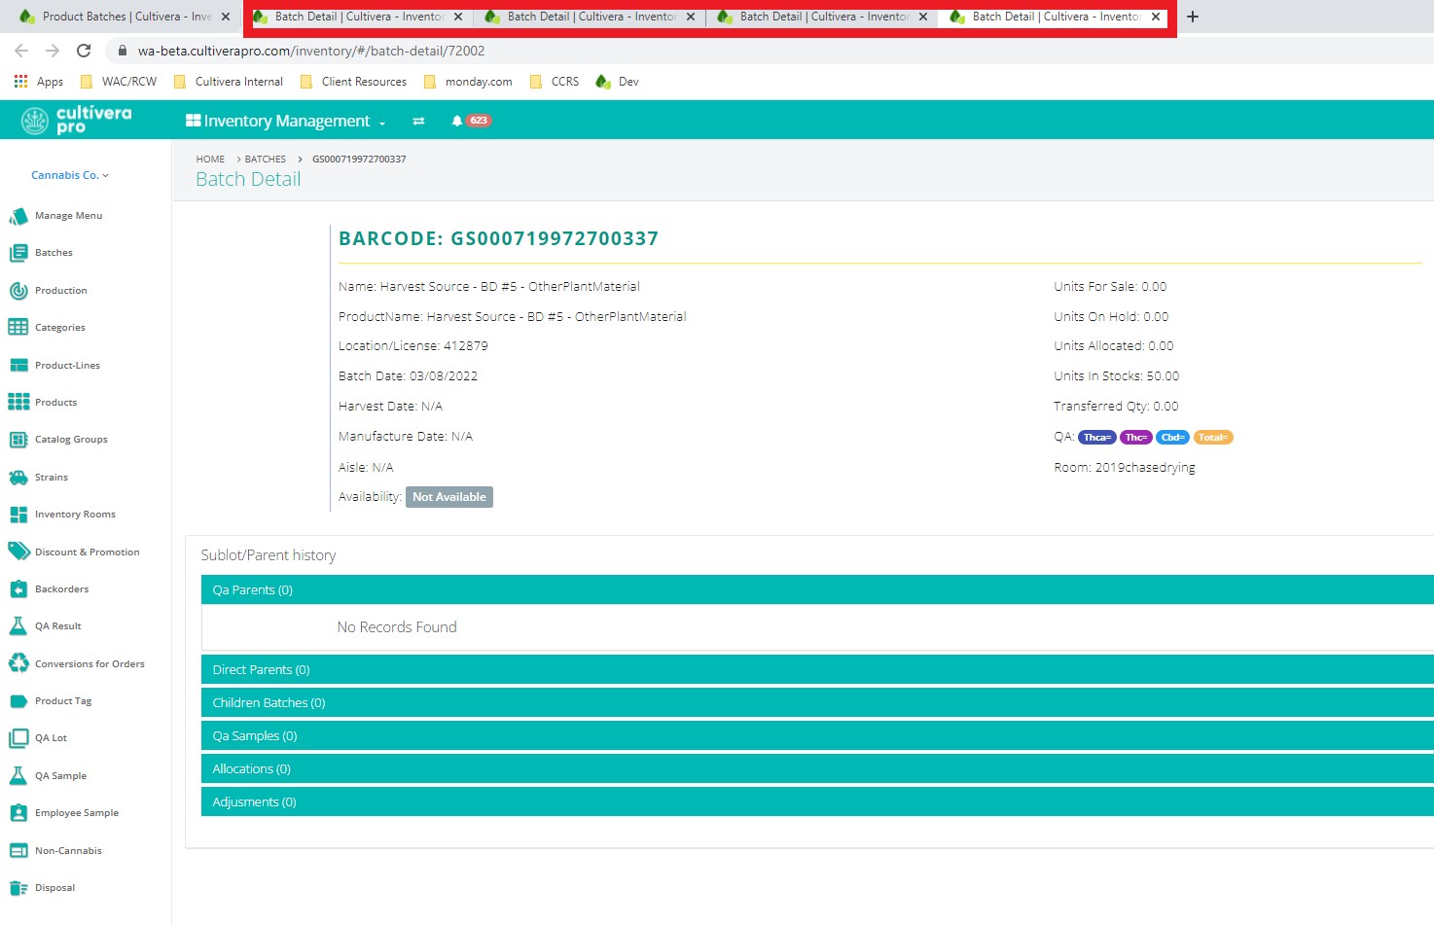Open Manage Menu icon in sidebar

[x=18, y=216]
